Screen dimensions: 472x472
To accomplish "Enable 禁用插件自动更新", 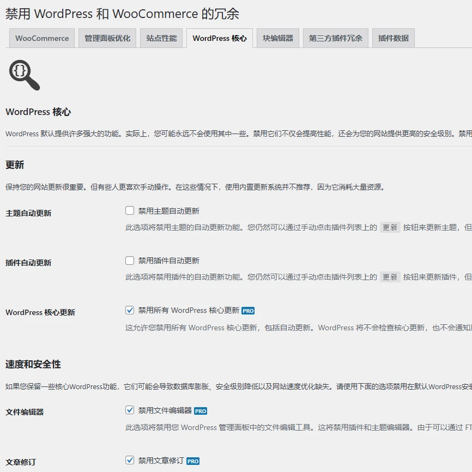I will [x=129, y=259].
